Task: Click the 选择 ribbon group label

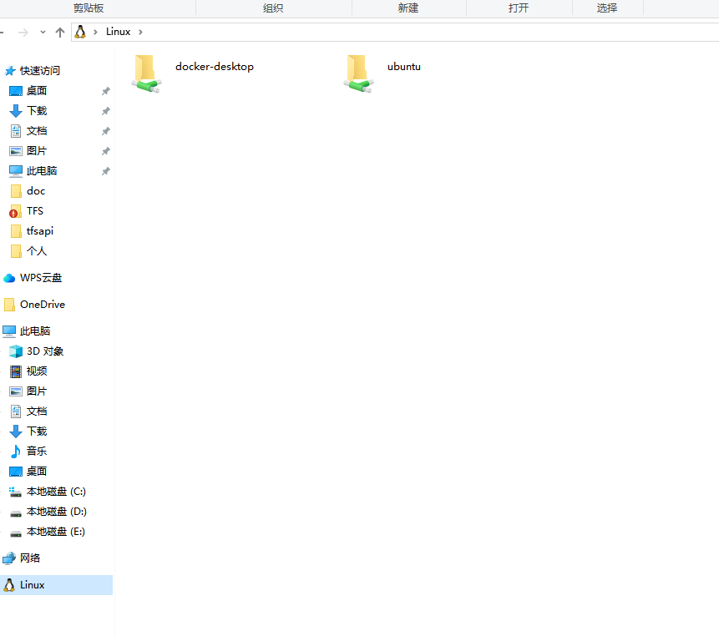Action: (x=607, y=8)
